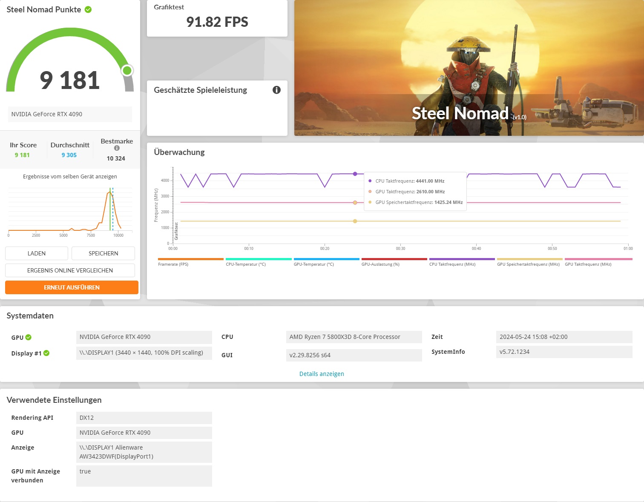Click ERGEBNIS ONLINE VERGLEICHEN
The width and height of the screenshot is (644, 502).
pyautogui.click(x=70, y=270)
